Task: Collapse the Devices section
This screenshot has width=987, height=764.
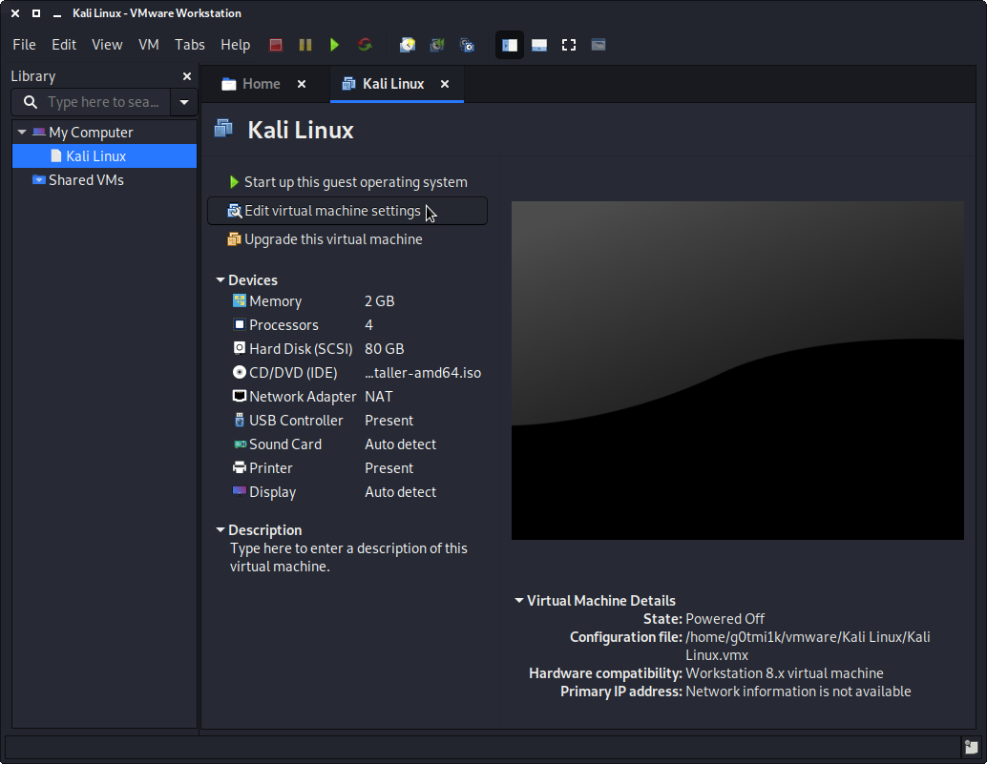Action: coord(220,280)
